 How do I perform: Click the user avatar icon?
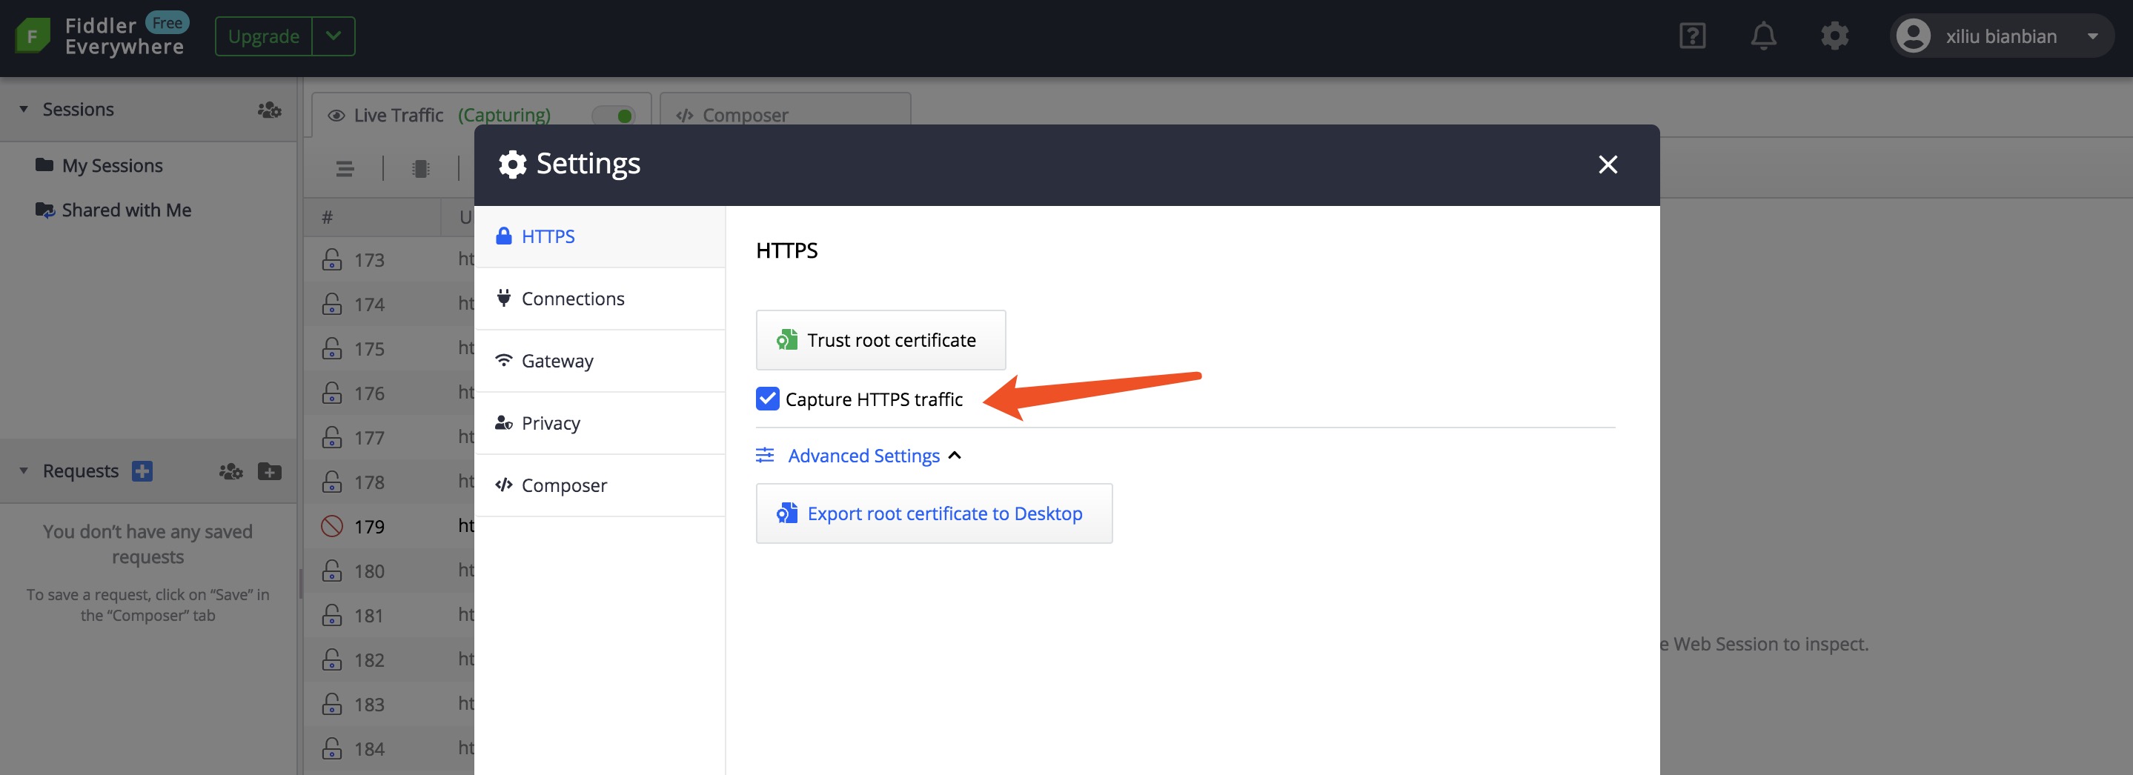pyautogui.click(x=1913, y=36)
